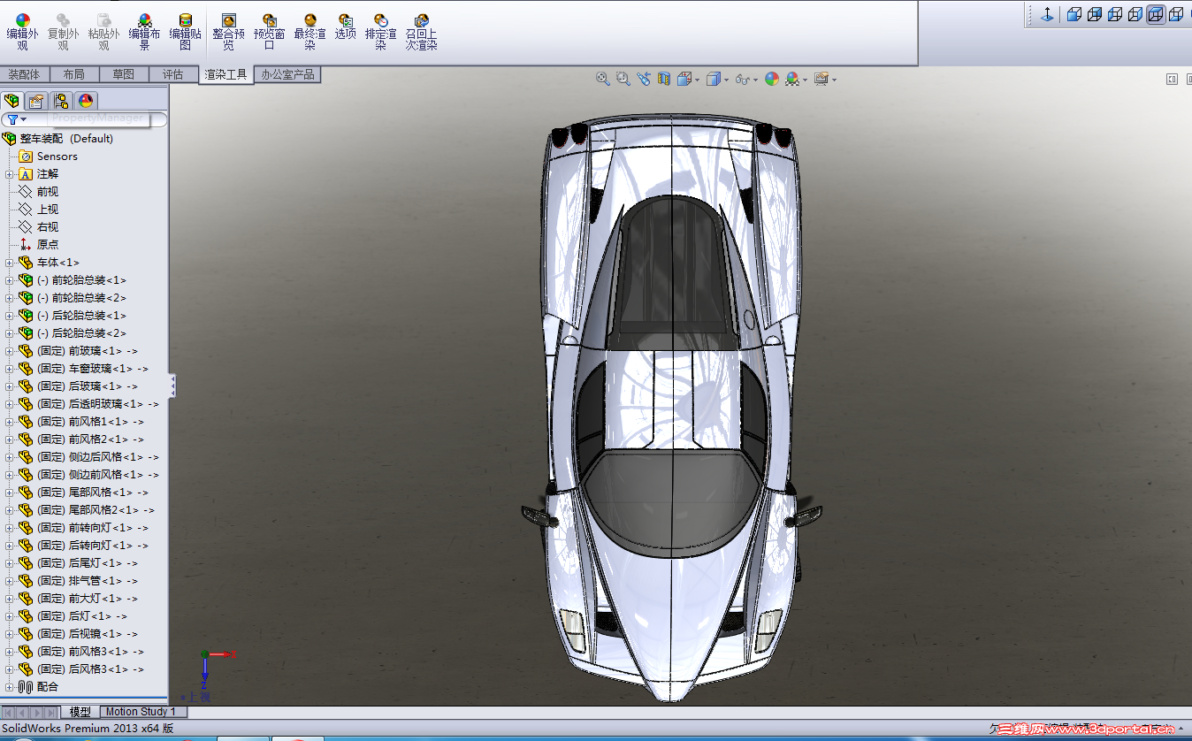Start 最终渲染 (Final Render)

(309, 31)
